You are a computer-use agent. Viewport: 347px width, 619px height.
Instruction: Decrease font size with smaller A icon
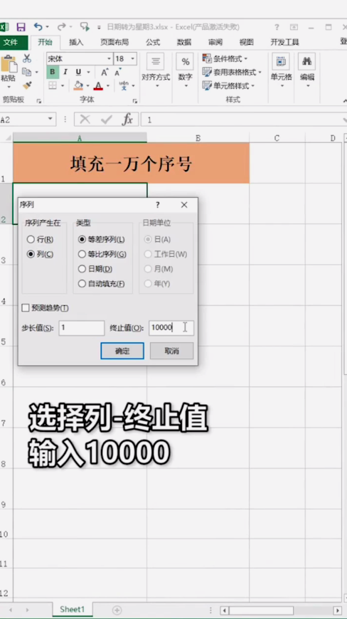[x=117, y=72]
